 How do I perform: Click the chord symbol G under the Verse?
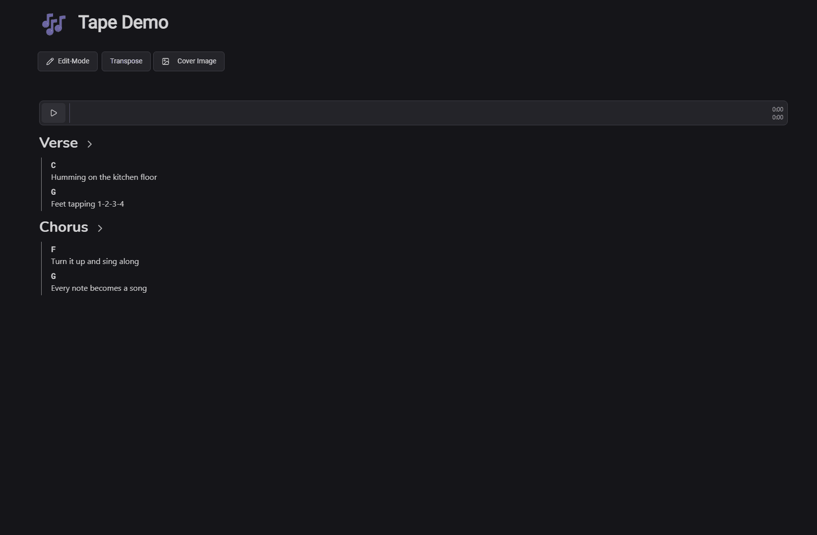(x=53, y=192)
